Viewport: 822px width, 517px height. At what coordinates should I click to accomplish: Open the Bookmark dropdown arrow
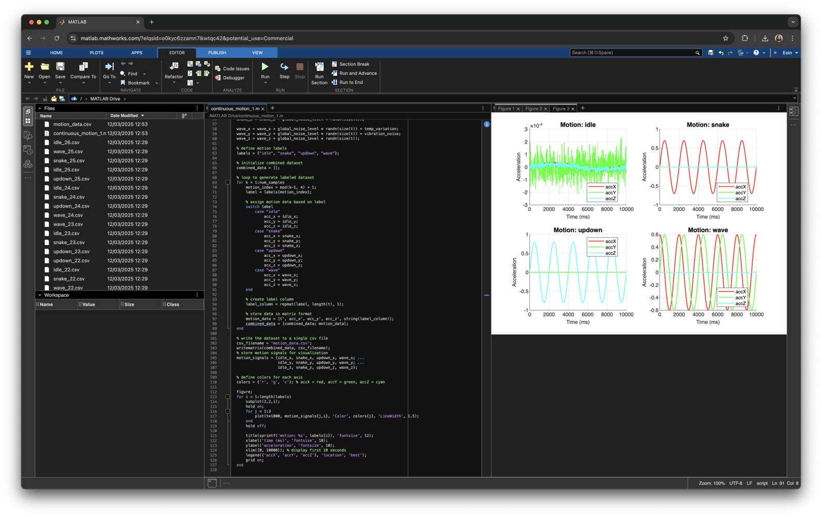157,83
